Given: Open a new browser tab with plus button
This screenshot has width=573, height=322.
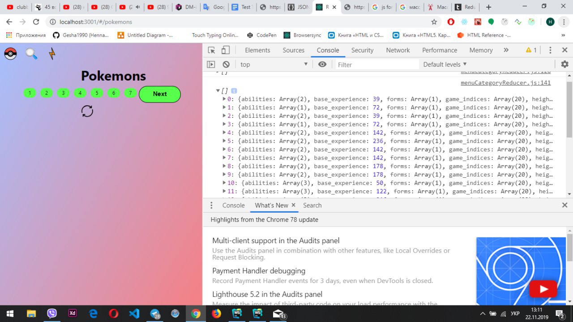Looking at the screenshot, I should [x=488, y=7].
